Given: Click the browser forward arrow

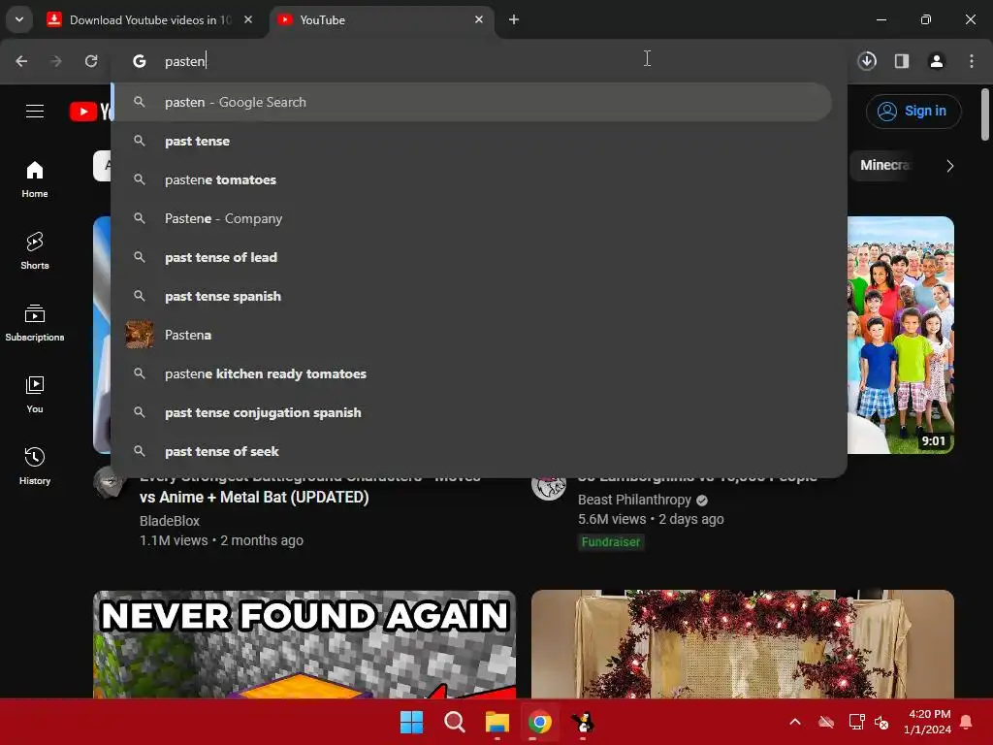Looking at the screenshot, I should click(56, 61).
